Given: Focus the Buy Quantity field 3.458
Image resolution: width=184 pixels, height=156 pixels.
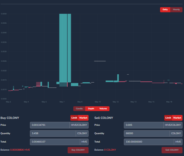Looking at the screenshot, I should point(53,134).
